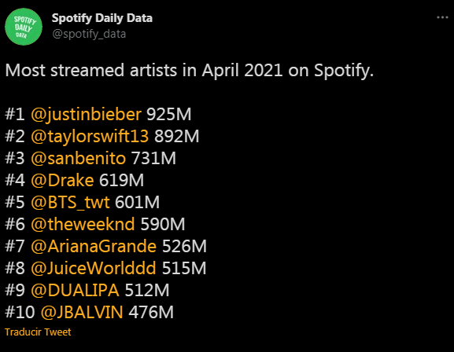Click the @spotify_data handle
454x352 pixels.
pyautogui.click(x=89, y=34)
